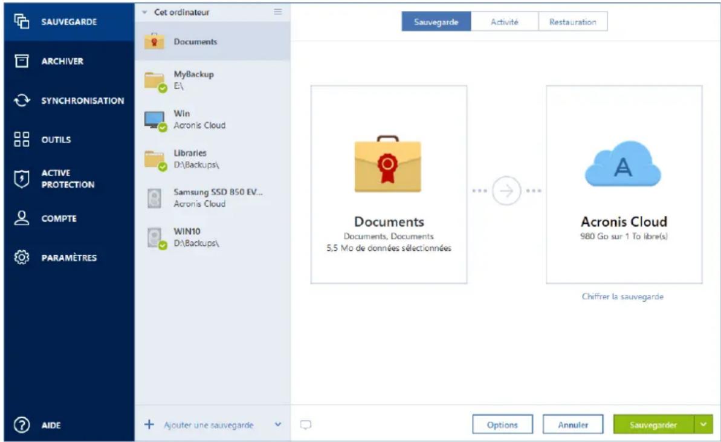The image size is (721, 442).
Task: Switch to the Restauration tab
Action: 572,22
